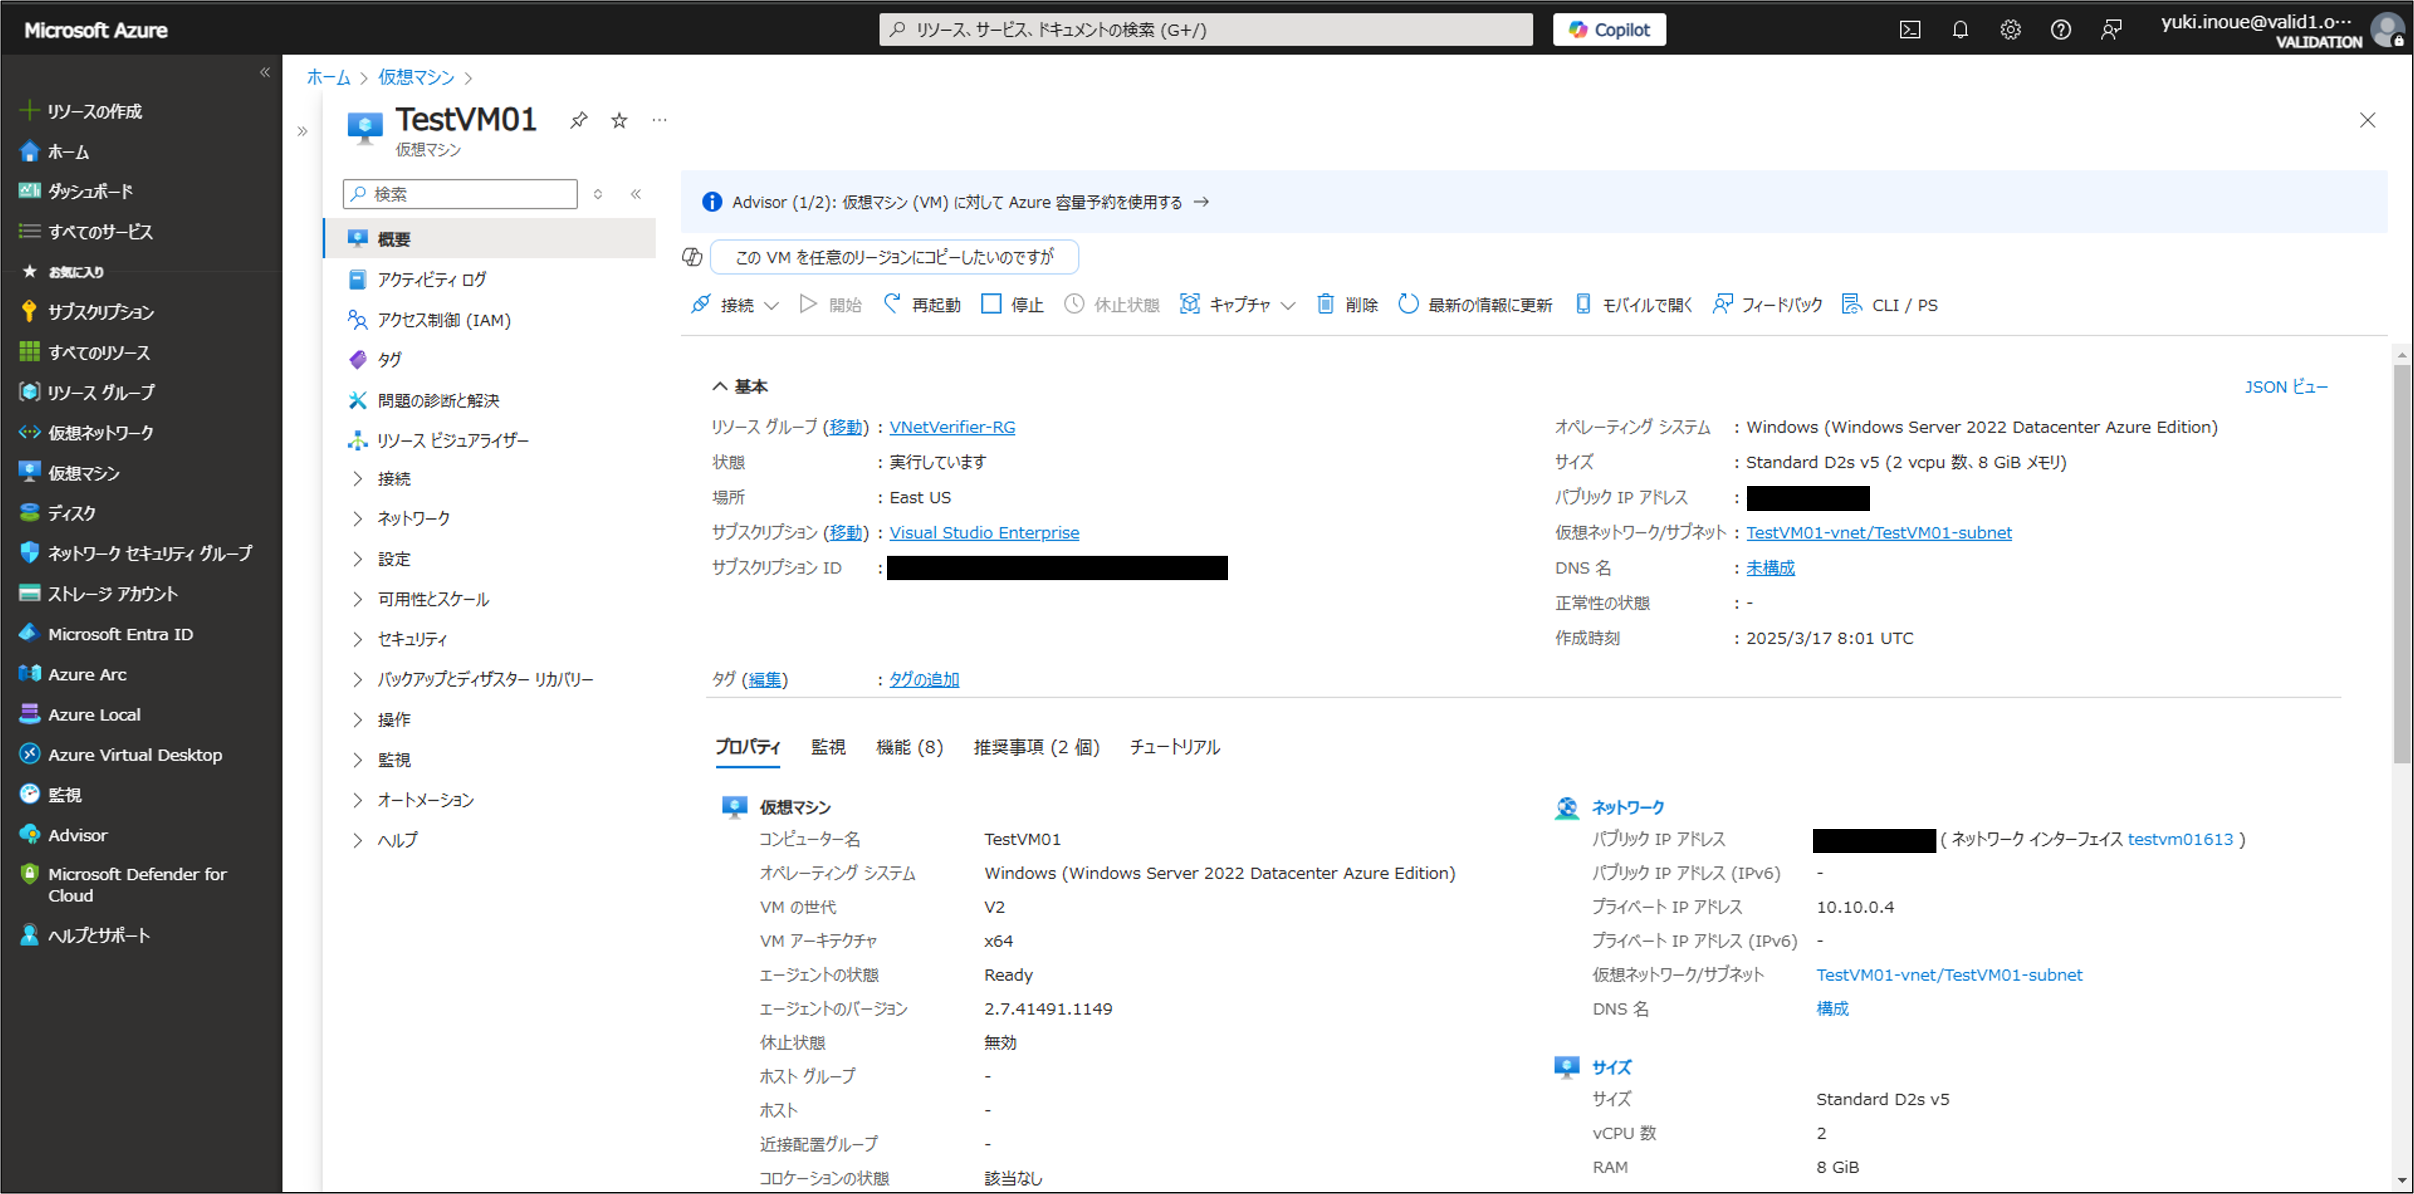Open CLI / PS command
The width and height of the screenshot is (2414, 1194).
click(1890, 304)
